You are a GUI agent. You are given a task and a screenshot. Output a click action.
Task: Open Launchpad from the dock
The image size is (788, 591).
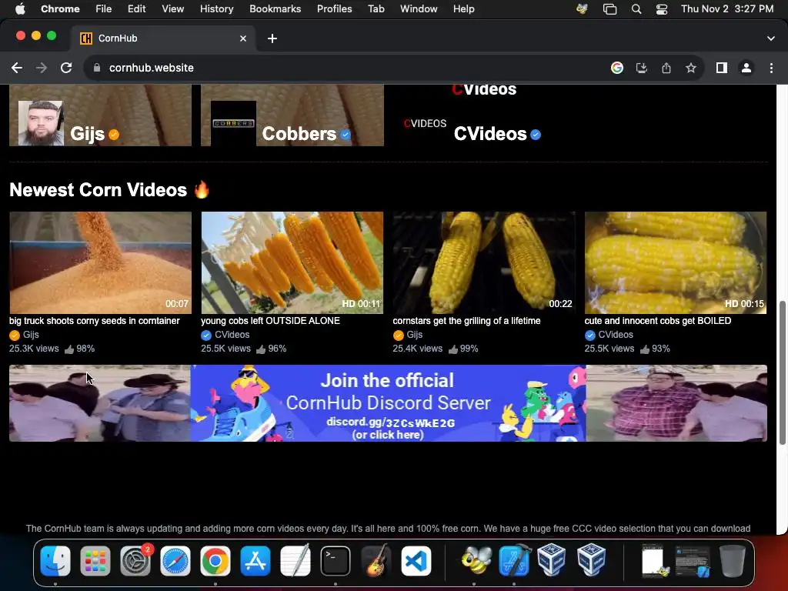pyautogui.click(x=95, y=561)
